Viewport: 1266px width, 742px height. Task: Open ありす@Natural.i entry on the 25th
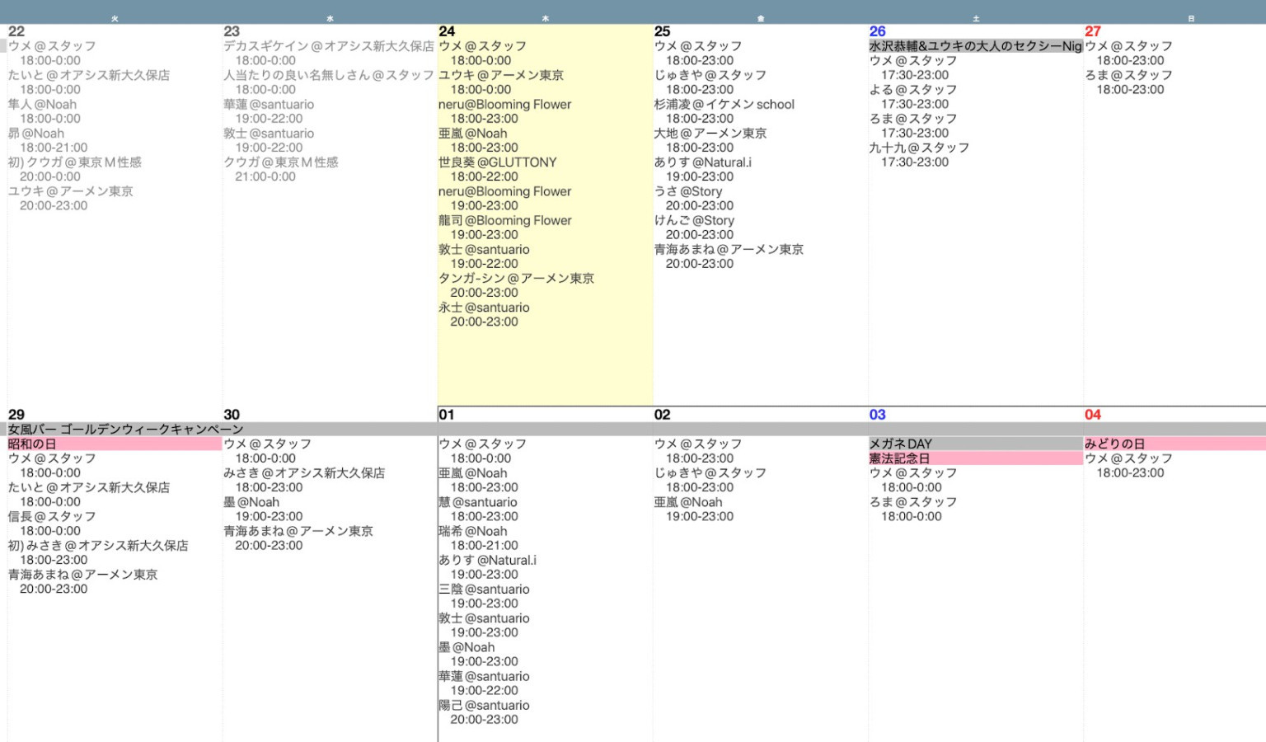(703, 162)
